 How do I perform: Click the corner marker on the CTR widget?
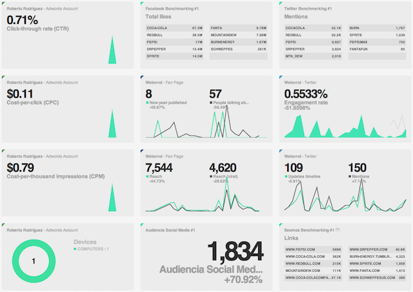point(3,3)
